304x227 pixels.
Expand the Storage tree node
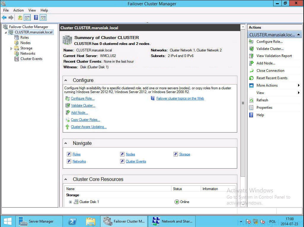pyautogui.click(x=12, y=48)
